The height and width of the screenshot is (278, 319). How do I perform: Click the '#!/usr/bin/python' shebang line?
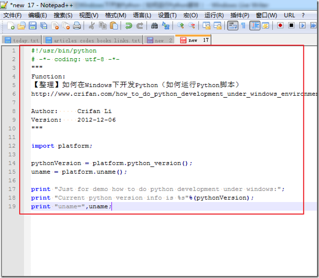click(64, 51)
